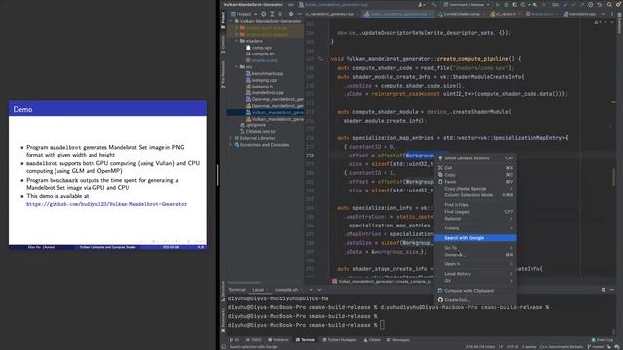Open the Folding submenu
The image size is (623, 350).
coord(475,228)
